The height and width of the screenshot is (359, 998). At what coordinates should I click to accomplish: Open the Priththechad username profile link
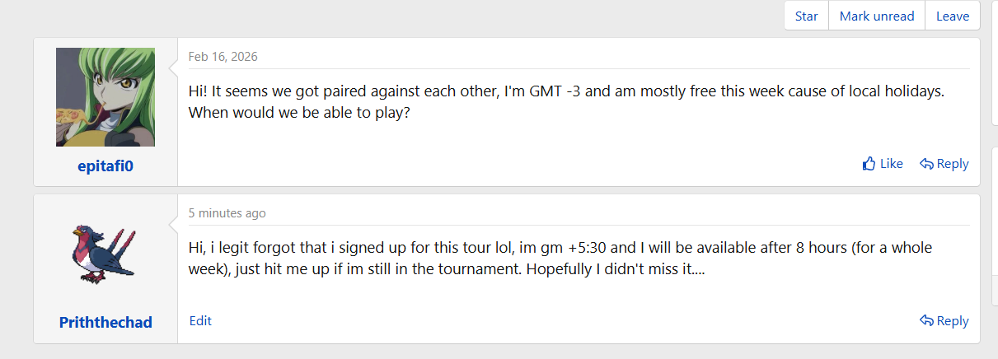[x=105, y=323]
